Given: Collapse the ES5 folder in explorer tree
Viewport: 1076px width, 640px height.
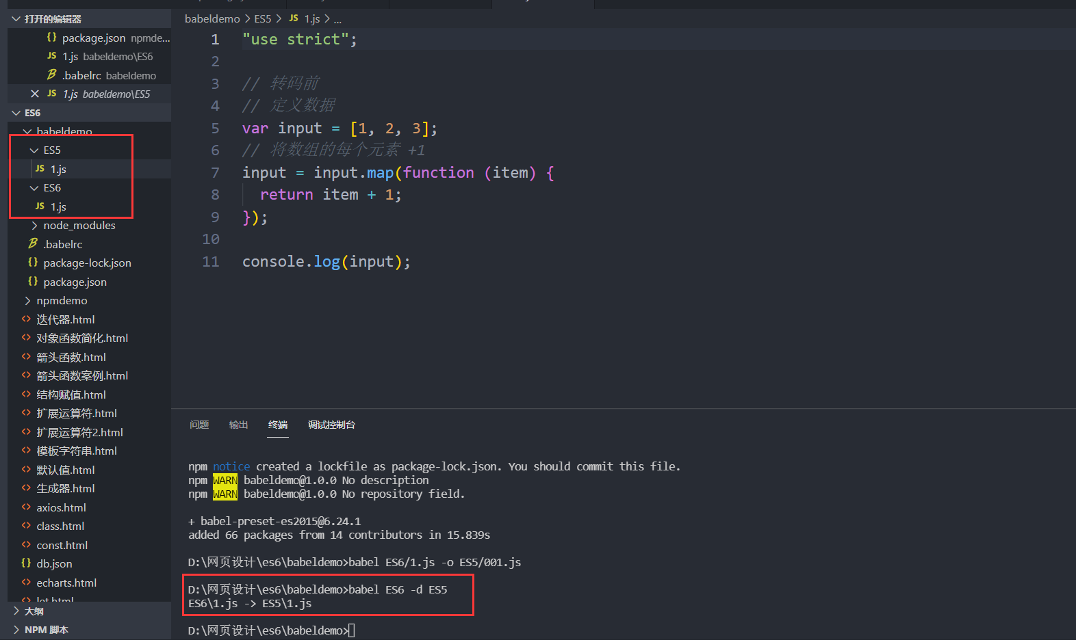Looking at the screenshot, I should click(34, 150).
